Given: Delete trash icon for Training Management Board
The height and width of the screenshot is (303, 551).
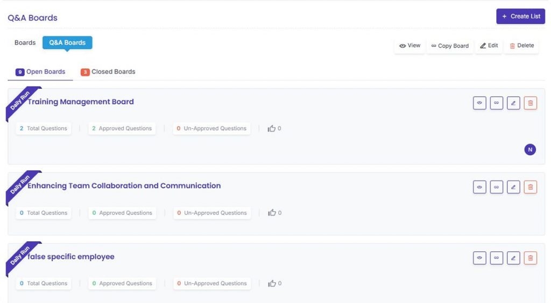Looking at the screenshot, I should click(530, 103).
